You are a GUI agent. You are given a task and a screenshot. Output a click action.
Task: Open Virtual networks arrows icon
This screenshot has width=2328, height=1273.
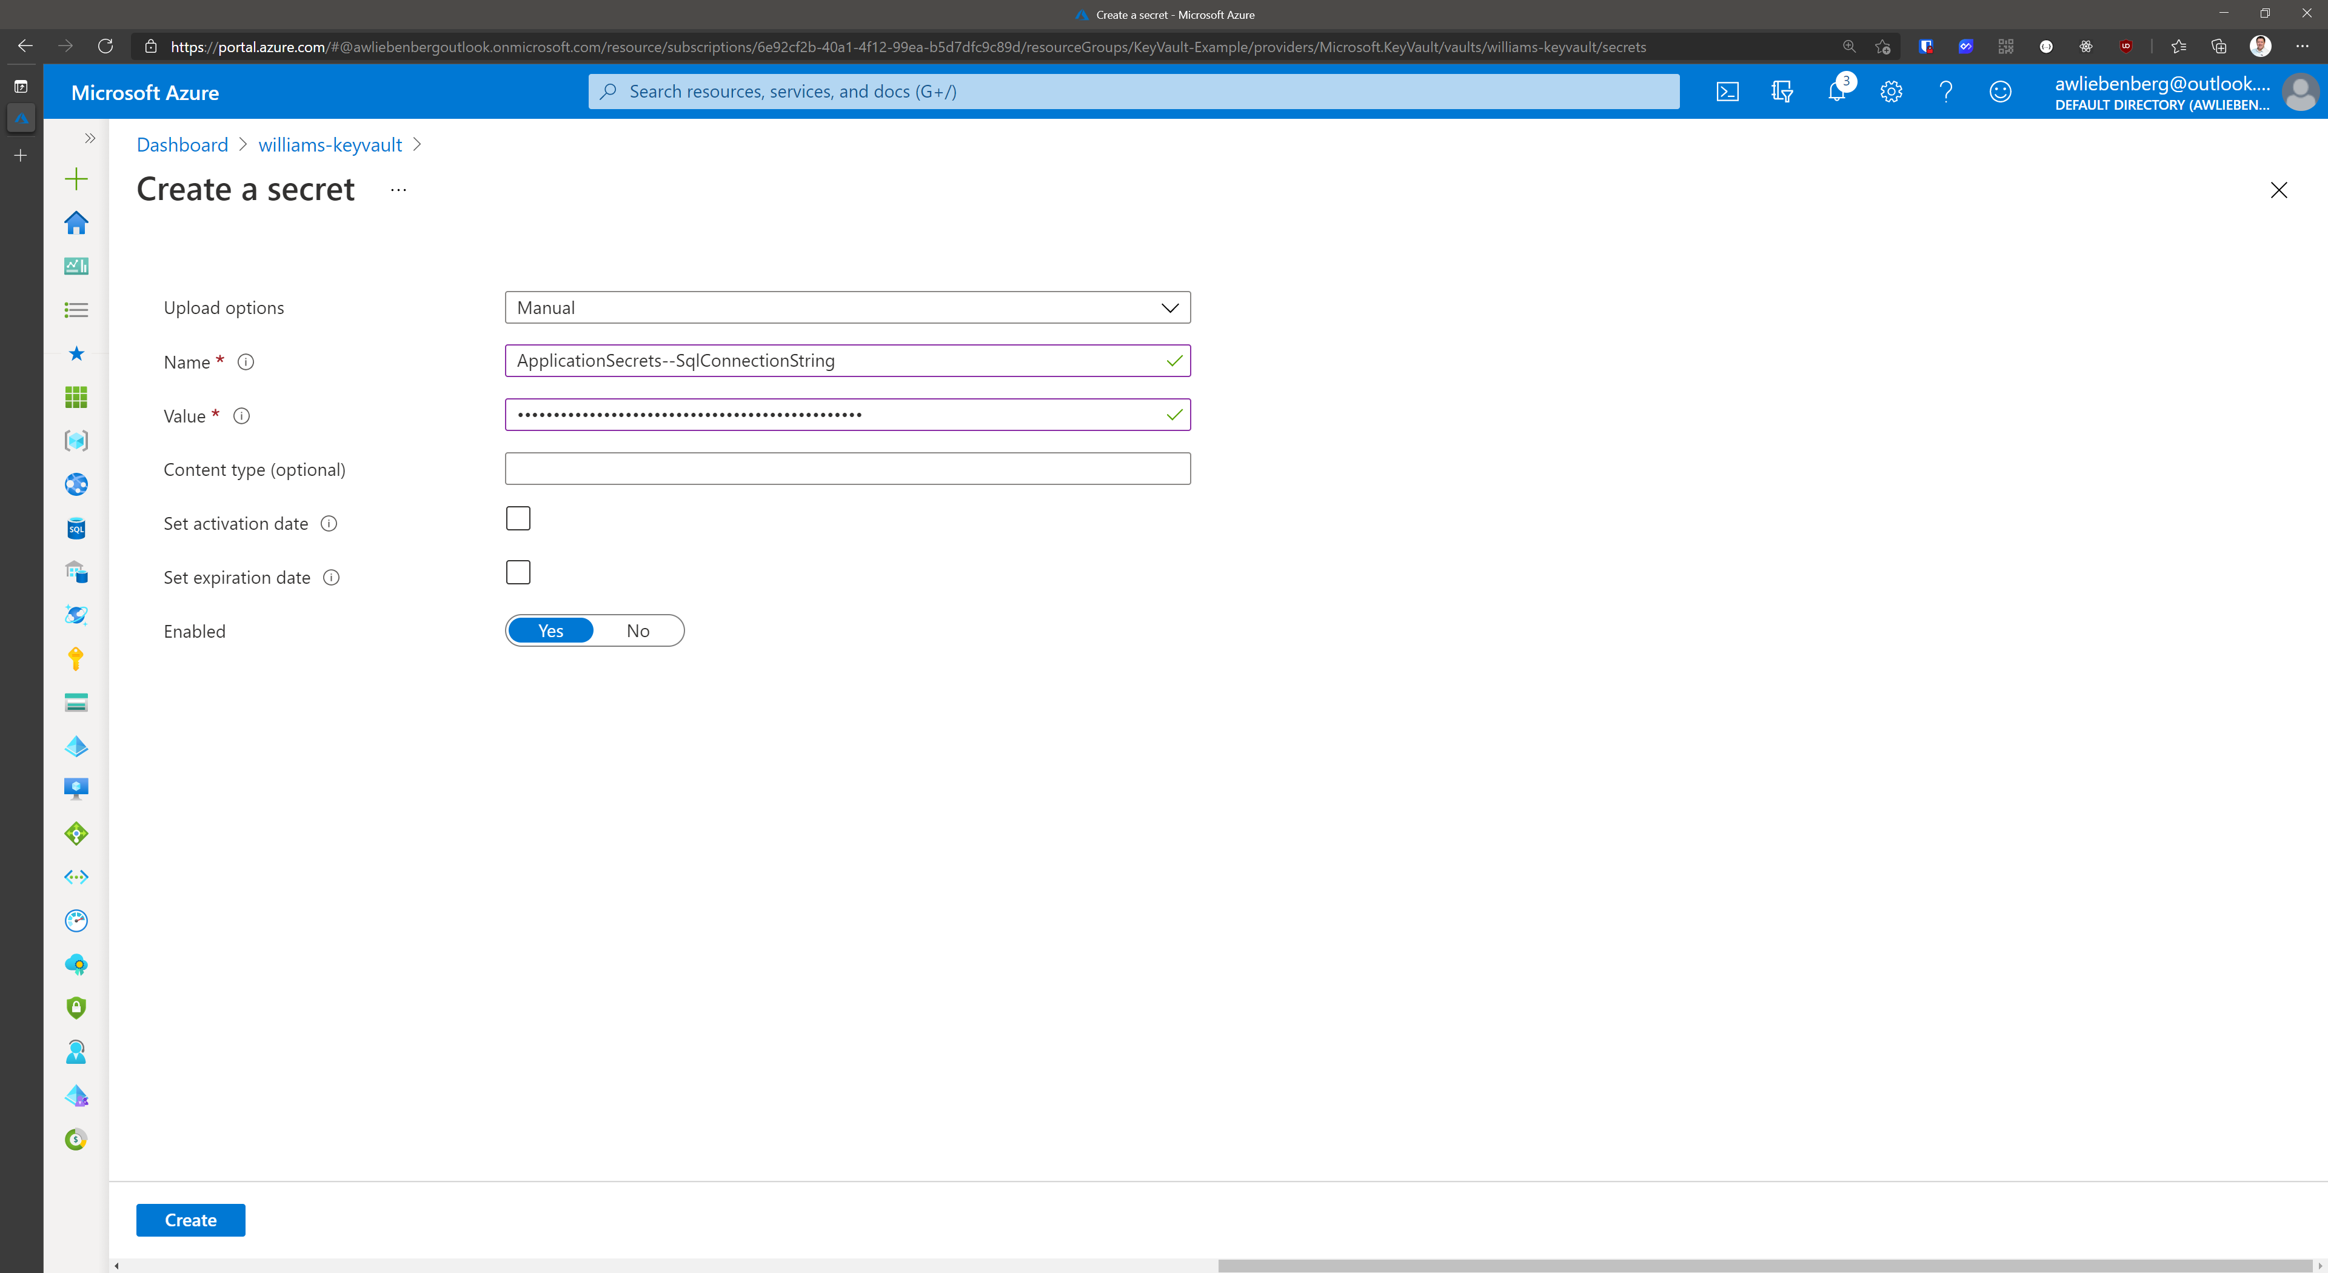(x=76, y=877)
